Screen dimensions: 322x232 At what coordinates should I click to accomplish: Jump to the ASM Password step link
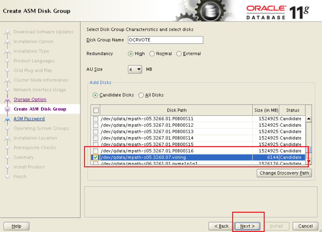point(29,119)
